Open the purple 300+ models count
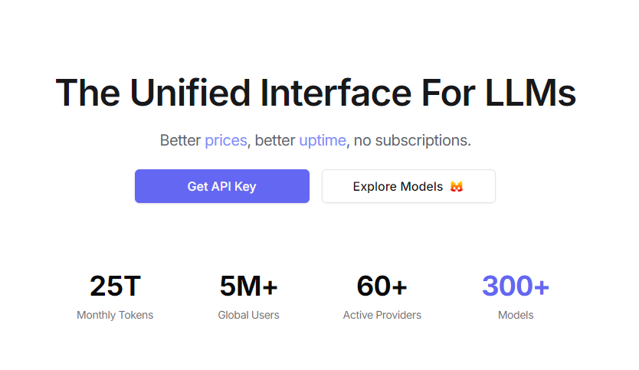Viewport: 639px width, 370px height. click(516, 286)
